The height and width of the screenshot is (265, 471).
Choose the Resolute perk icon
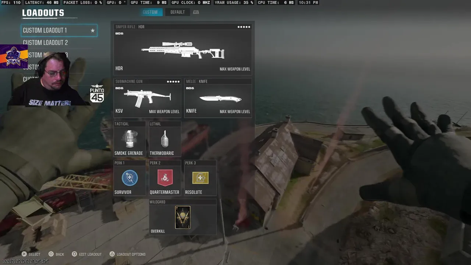[200, 178]
